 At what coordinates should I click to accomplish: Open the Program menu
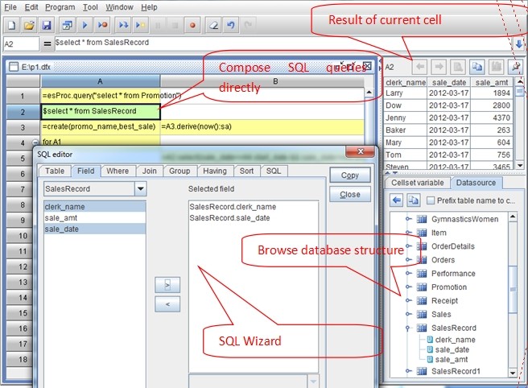click(x=60, y=7)
